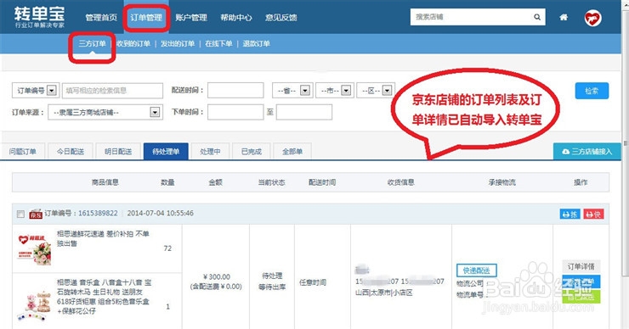Select the 在线下单 submenu
This screenshot has height=329, width=629.
[x=218, y=43]
